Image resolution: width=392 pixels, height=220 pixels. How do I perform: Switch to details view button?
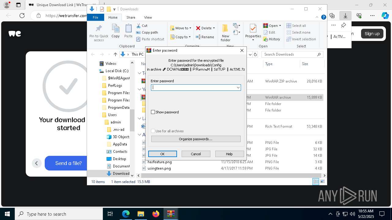[316, 182]
